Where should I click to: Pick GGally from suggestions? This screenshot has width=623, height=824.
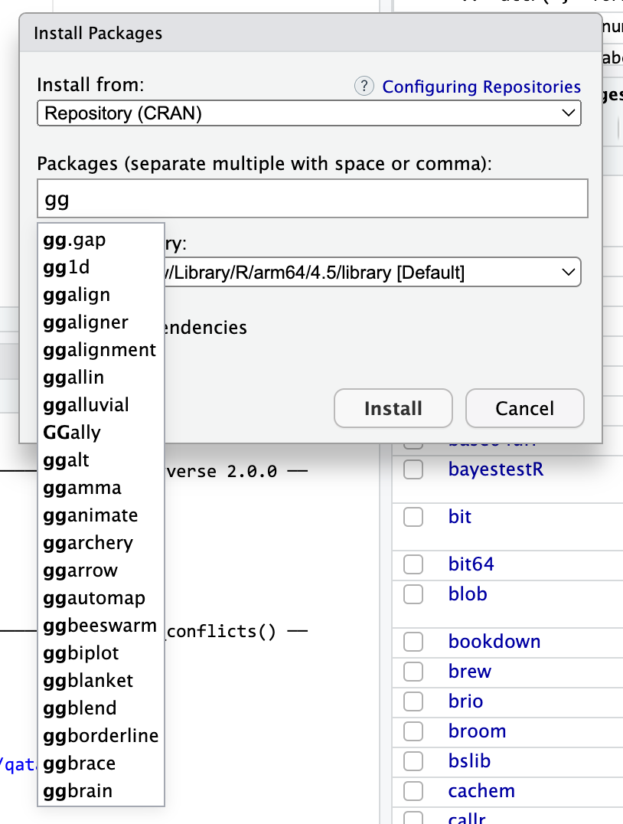73,433
